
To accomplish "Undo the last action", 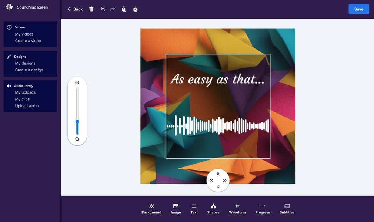I will pos(103,9).
